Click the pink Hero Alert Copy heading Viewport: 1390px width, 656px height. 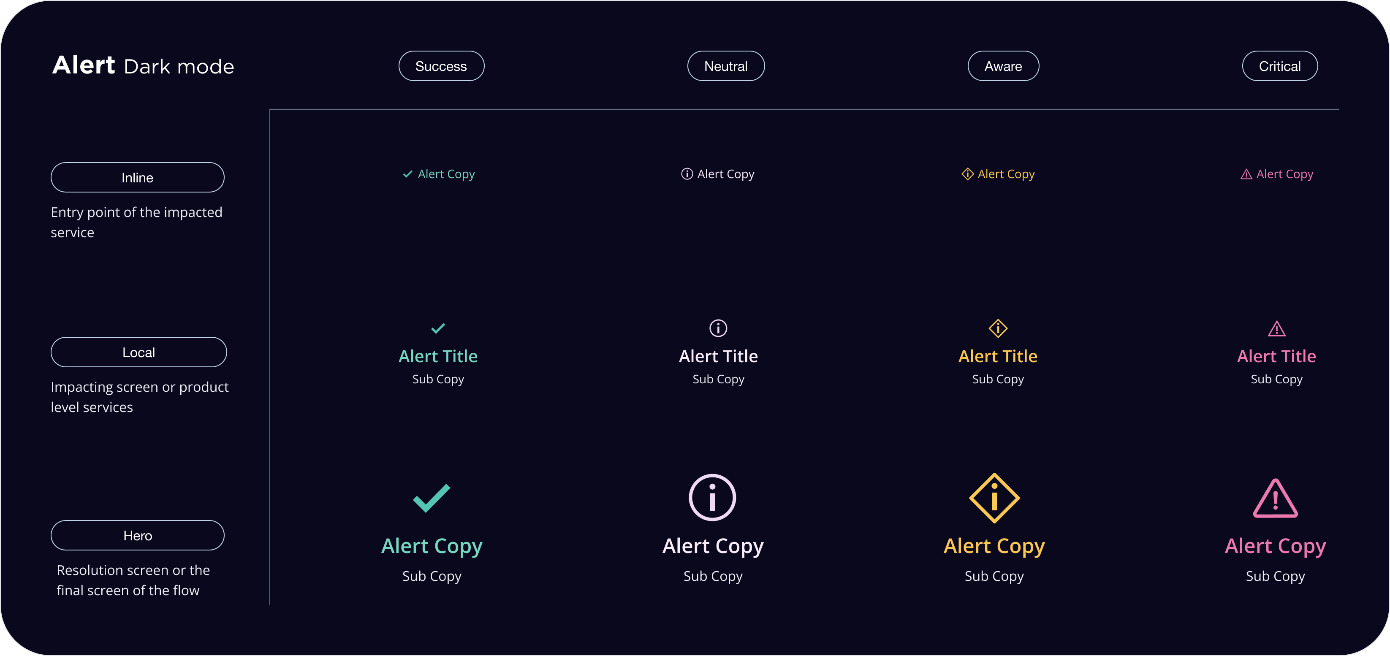point(1275,546)
